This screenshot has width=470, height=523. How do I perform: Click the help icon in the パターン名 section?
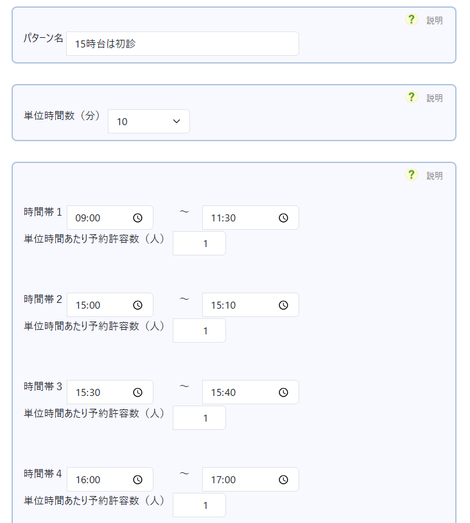pyautogui.click(x=412, y=20)
